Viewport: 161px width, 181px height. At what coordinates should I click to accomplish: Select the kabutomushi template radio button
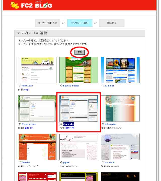(61, 86)
